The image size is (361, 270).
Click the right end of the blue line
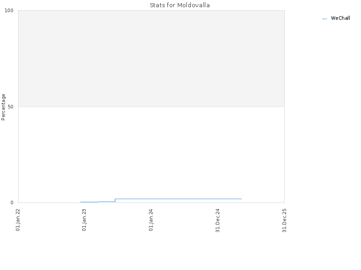click(x=241, y=199)
